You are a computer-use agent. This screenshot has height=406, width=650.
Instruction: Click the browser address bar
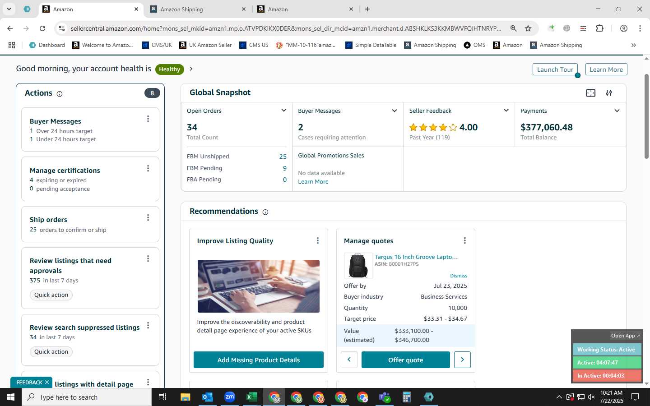tap(286, 28)
